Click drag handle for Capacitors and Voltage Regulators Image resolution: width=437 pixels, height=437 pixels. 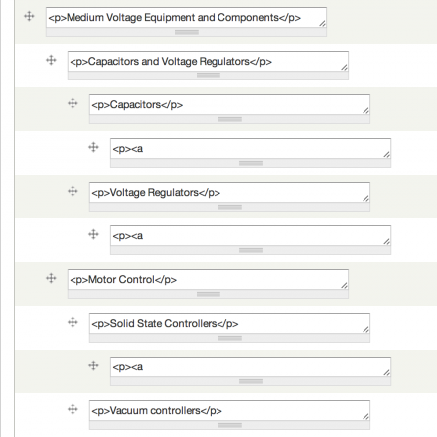(x=51, y=60)
